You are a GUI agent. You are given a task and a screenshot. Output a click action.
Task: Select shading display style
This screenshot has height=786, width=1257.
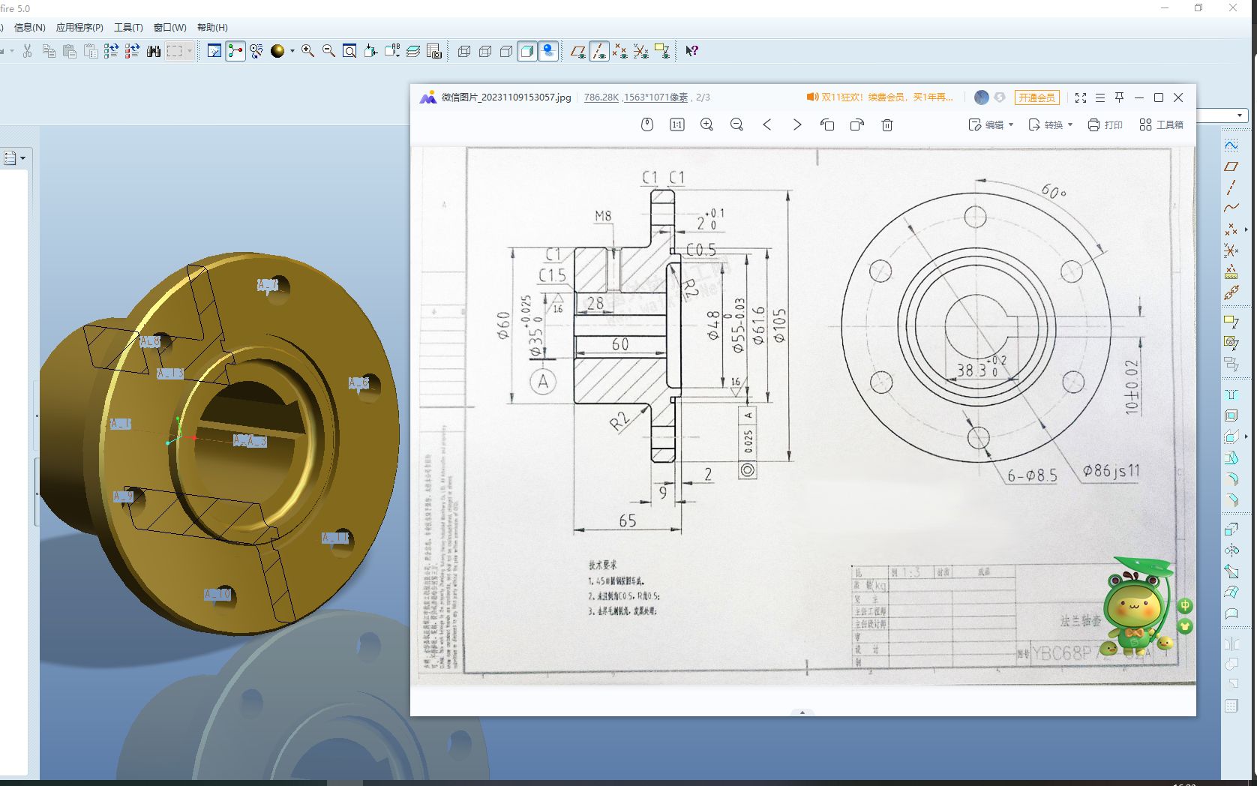(x=527, y=51)
